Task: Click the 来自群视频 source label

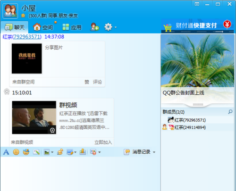Action: pyautogui.click(x=22, y=142)
